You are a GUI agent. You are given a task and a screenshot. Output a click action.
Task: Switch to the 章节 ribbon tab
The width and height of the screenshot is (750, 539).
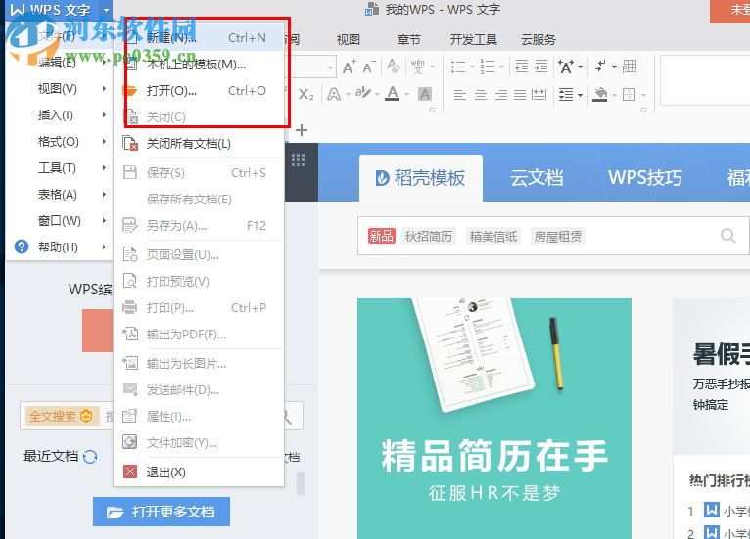tap(409, 40)
